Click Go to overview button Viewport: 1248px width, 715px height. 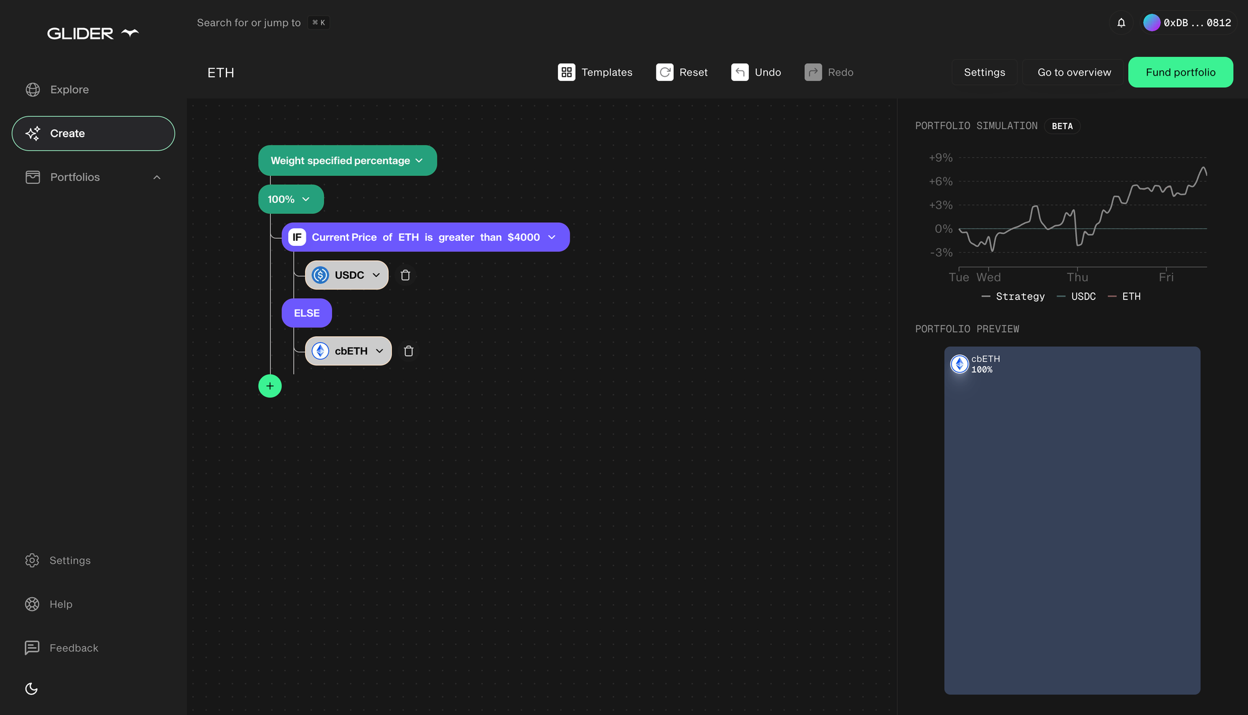[1073, 72]
